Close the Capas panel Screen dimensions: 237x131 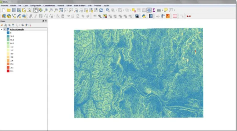46,21
